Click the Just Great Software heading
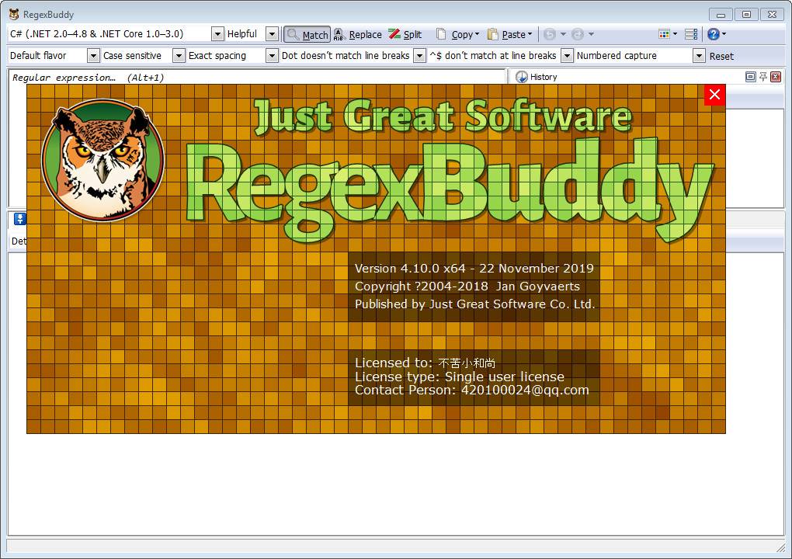 coord(443,116)
